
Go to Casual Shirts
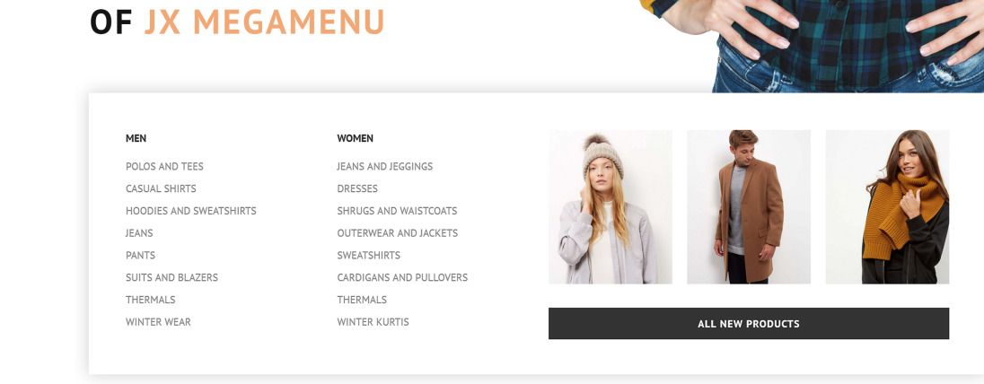point(161,188)
